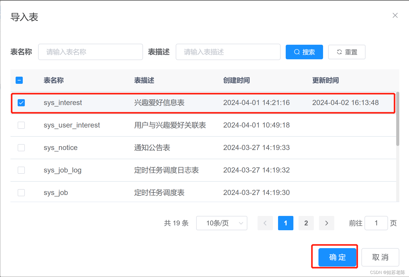Click the 共 19 条 total count text
This screenshot has height=277, width=409.
click(176, 223)
